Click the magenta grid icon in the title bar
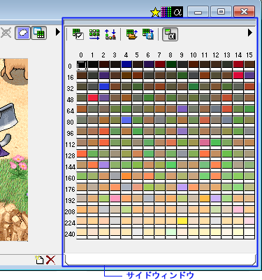Image resolution: width=262 pixels, height=280 pixels. click(166, 12)
